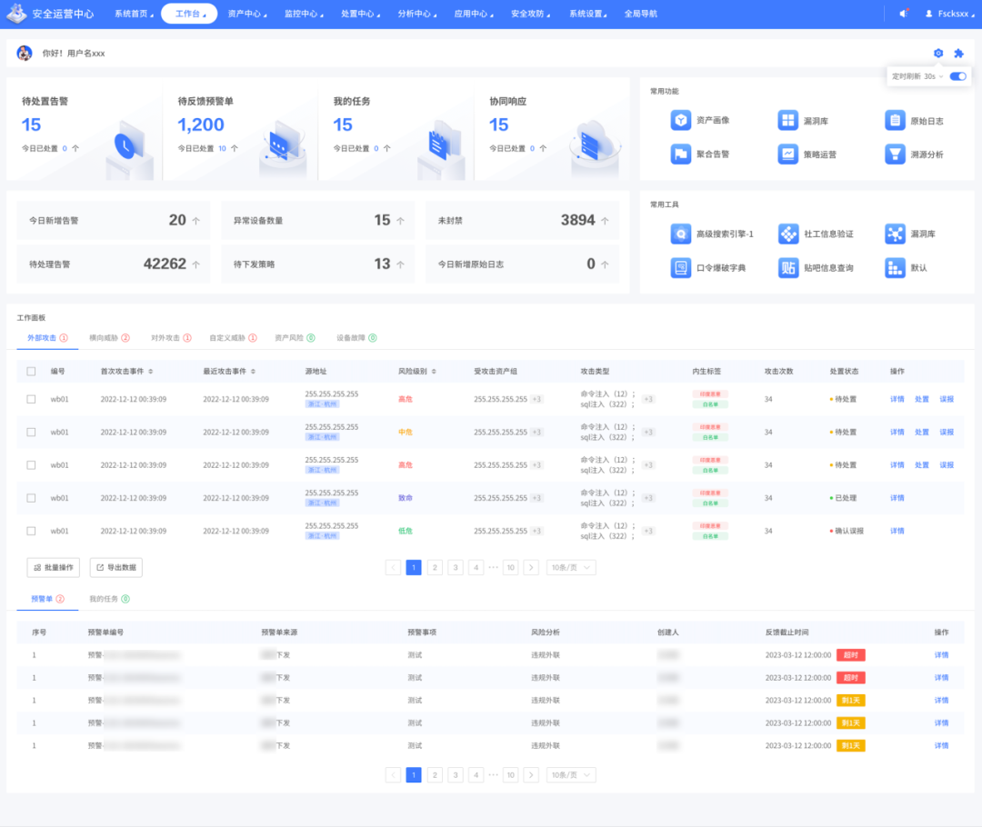Click the 待处理告警 value 42262

coord(165,264)
